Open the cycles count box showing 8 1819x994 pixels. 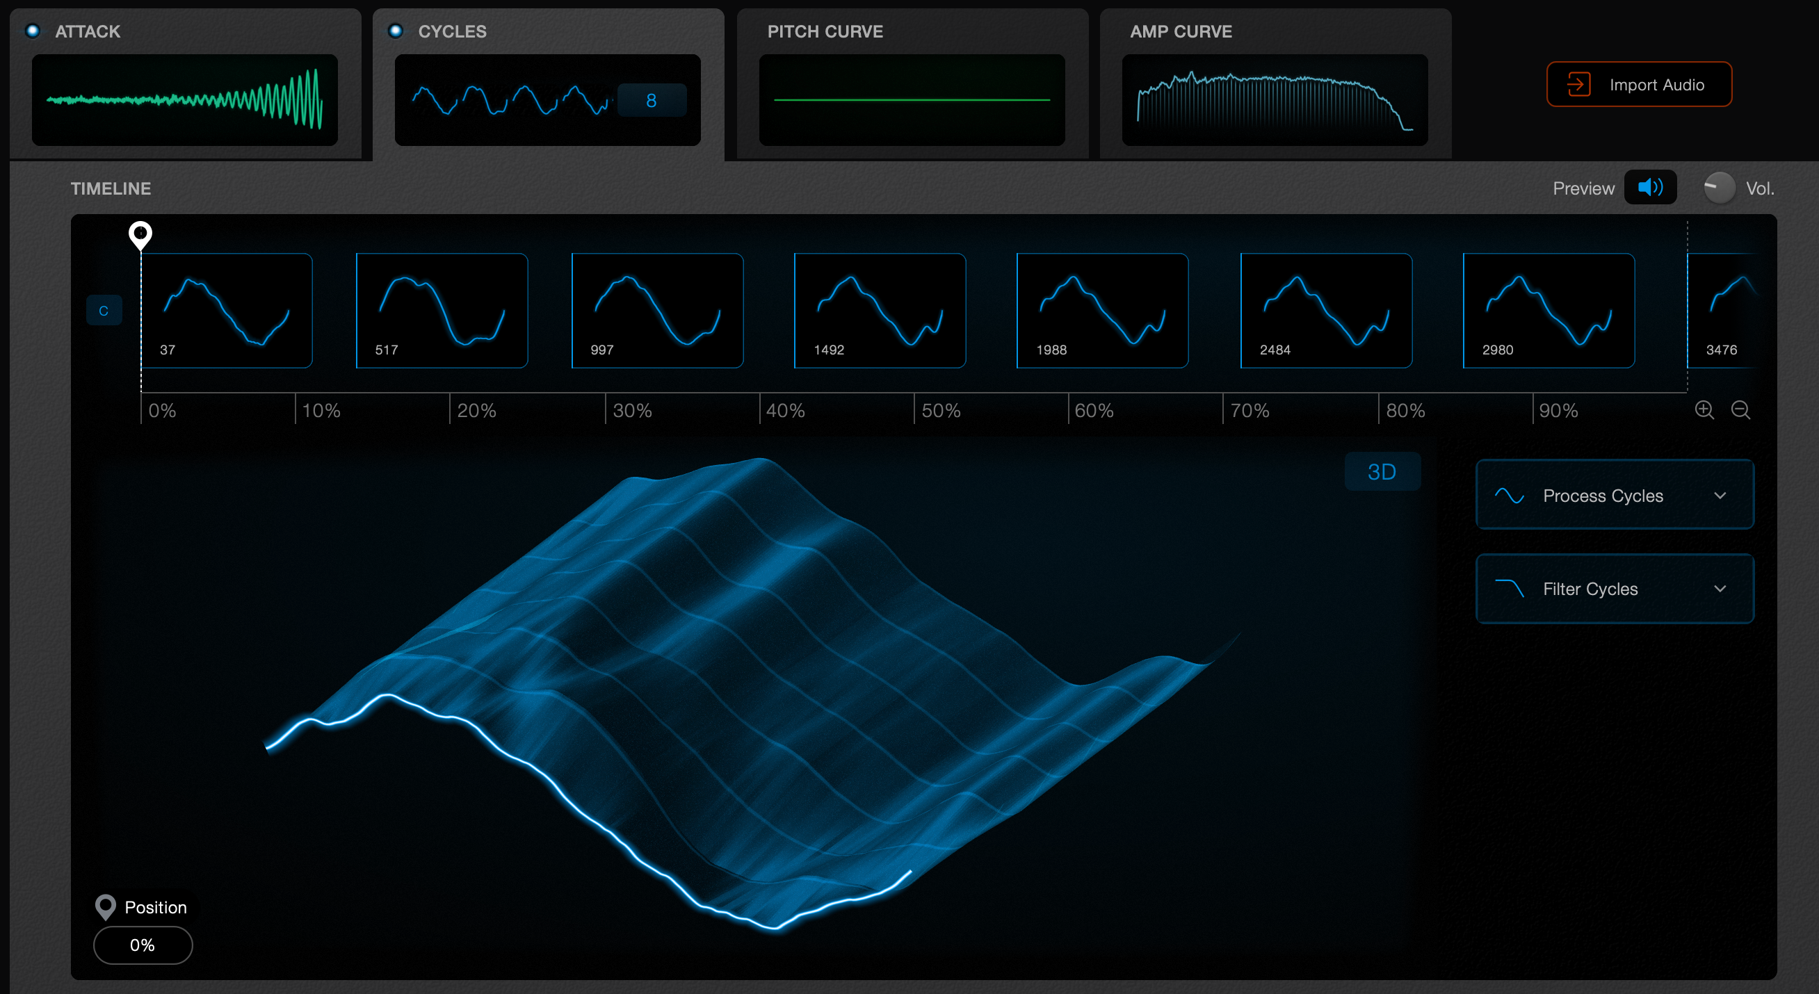click(x=651, y=100)
